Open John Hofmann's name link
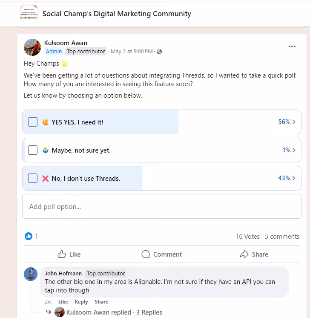Image resolution: width=310 pixels, height=318 pixels. point(63,273)
